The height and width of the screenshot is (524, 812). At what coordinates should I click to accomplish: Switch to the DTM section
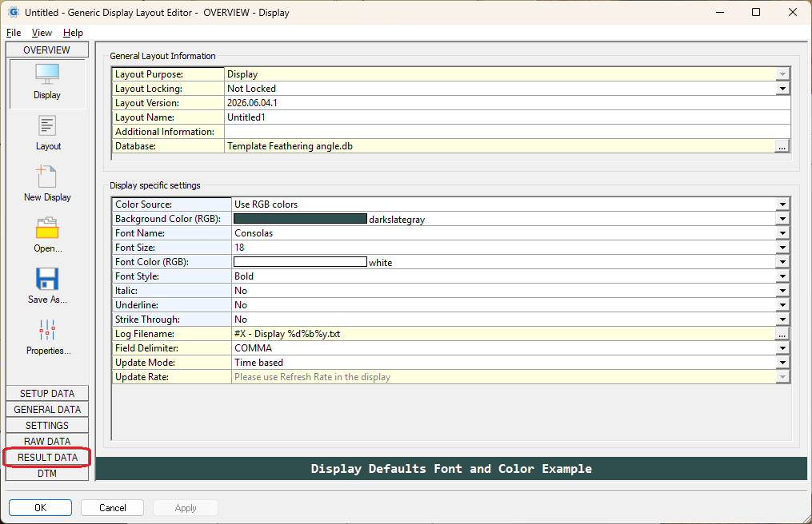(x=47, y=474)
